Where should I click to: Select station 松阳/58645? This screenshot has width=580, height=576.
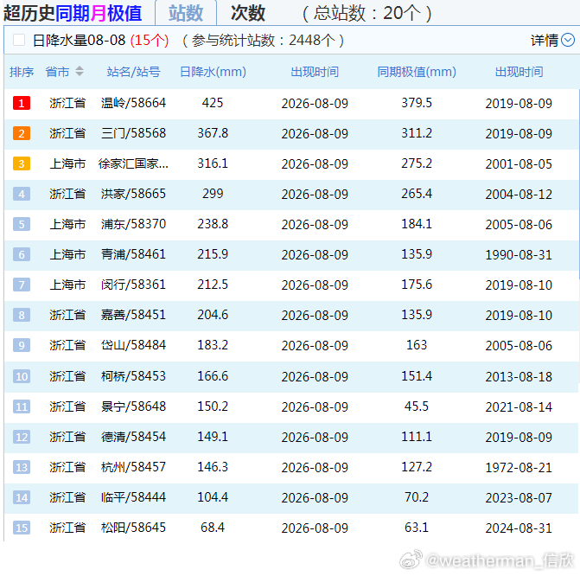click(133, 528)
